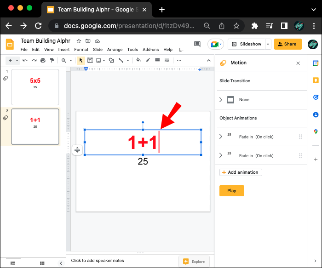Hide the menus with up chevron
Screen dimensions: 322x268
tap(209, 60)
